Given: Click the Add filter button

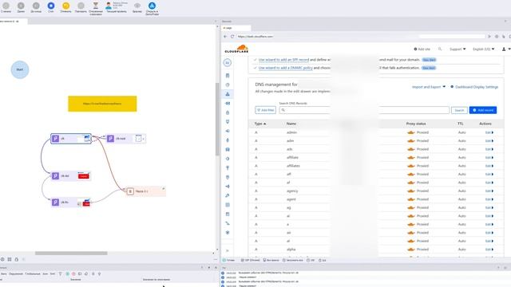Looking at the screenshot, I should click(265, 110).
